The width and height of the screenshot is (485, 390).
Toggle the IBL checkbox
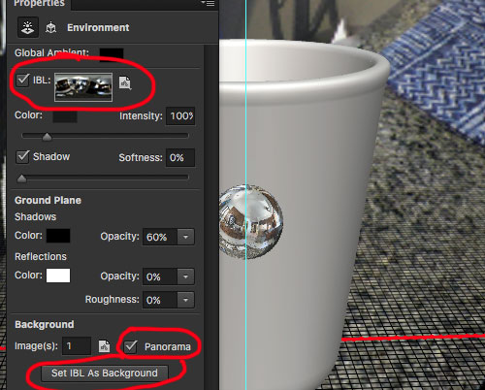tap(23, 80)
